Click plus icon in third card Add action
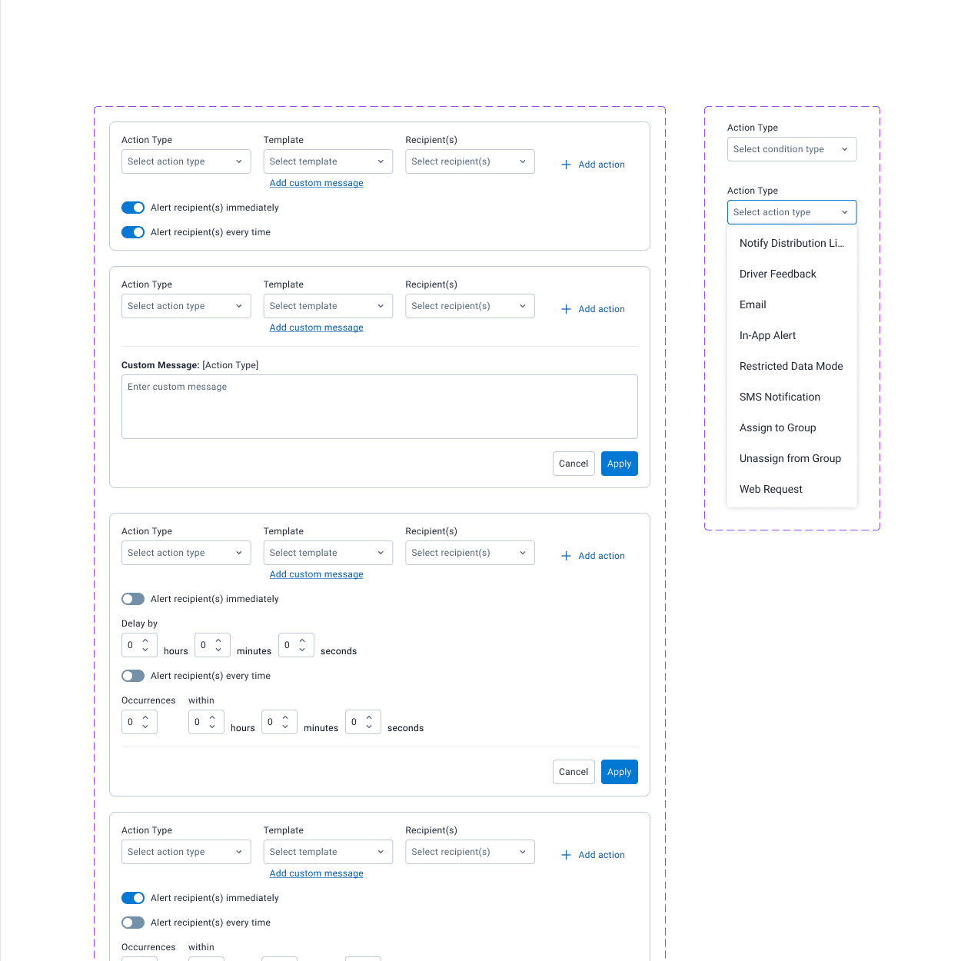961x961 pixels. pyautogui.click(x=566, y=556)
